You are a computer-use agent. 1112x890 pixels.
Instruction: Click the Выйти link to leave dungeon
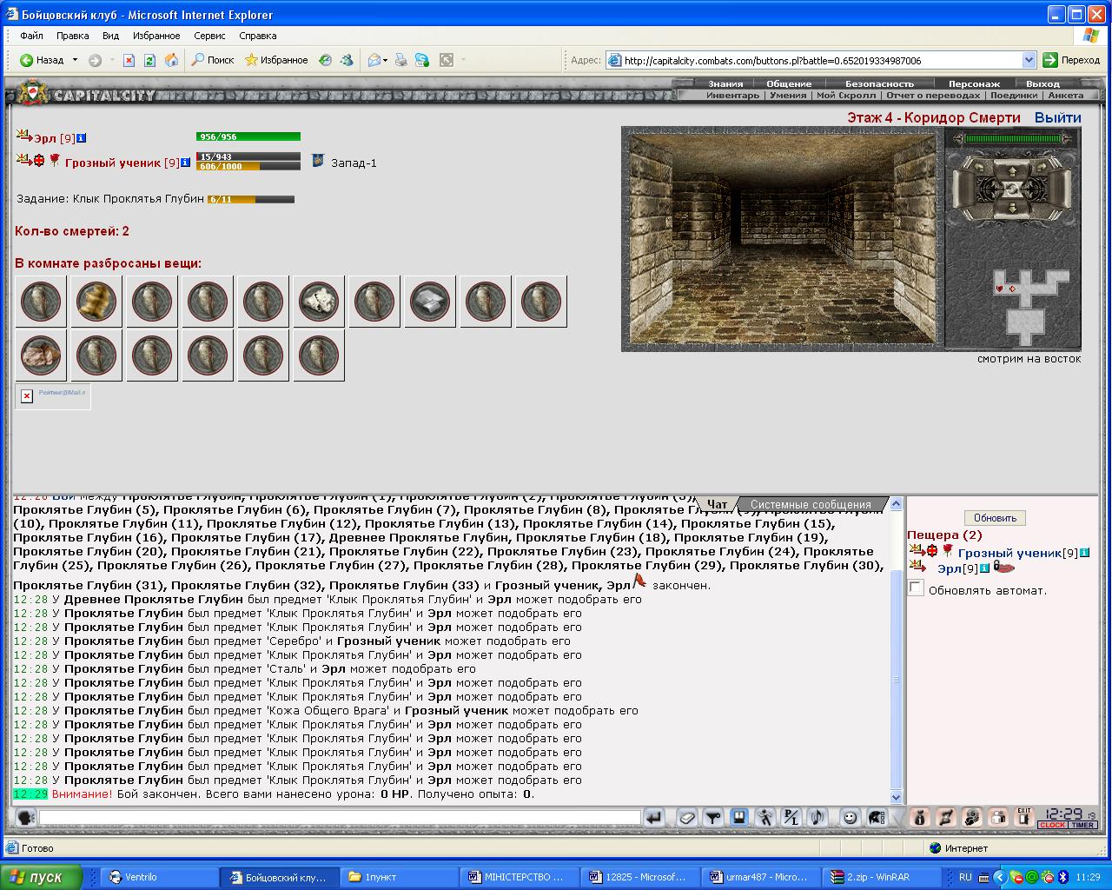[1057, 117]
